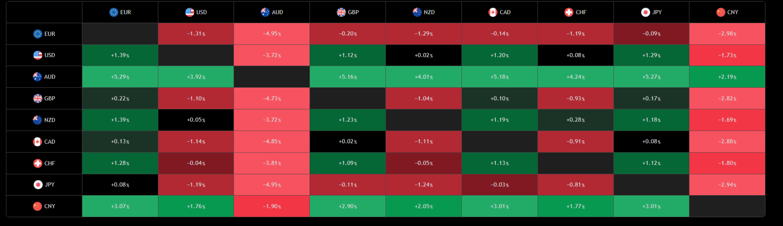
Task: Click the EUR flag icon in column header
Action: tap(114, 12)
